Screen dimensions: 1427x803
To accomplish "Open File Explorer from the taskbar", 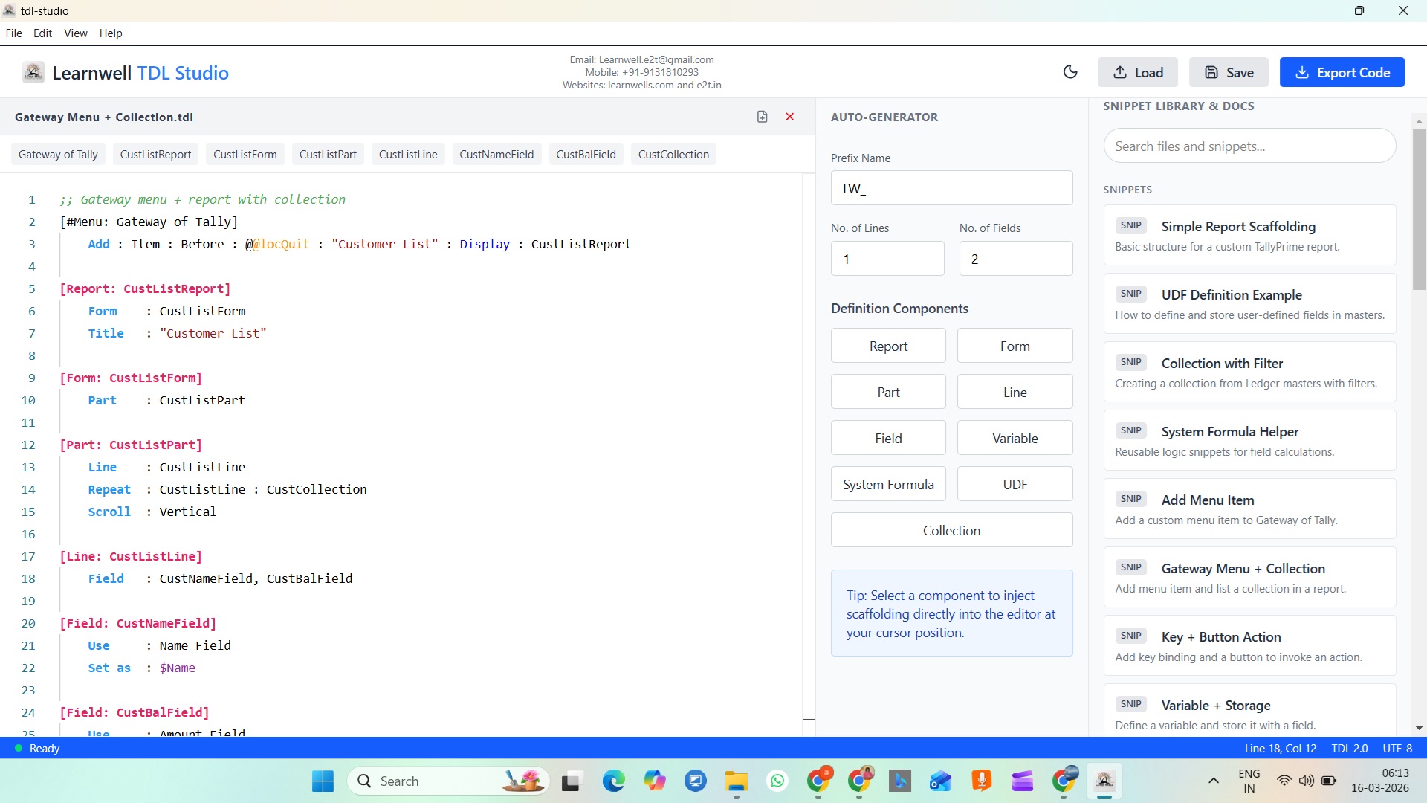I will pyautogui.click(x=737, y=781).
